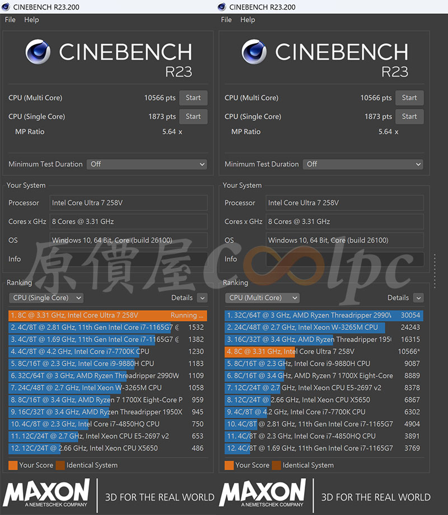448x515 pixels.
Task: Select i7-1165G7 row scoring 3769
Action: (x=324, y=448)
